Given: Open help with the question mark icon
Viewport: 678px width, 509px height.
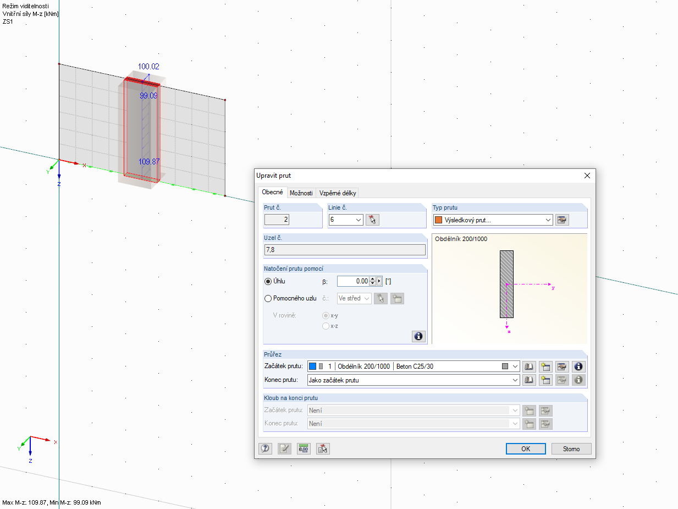Looking at the screenshot, I should tap(265, 448).
